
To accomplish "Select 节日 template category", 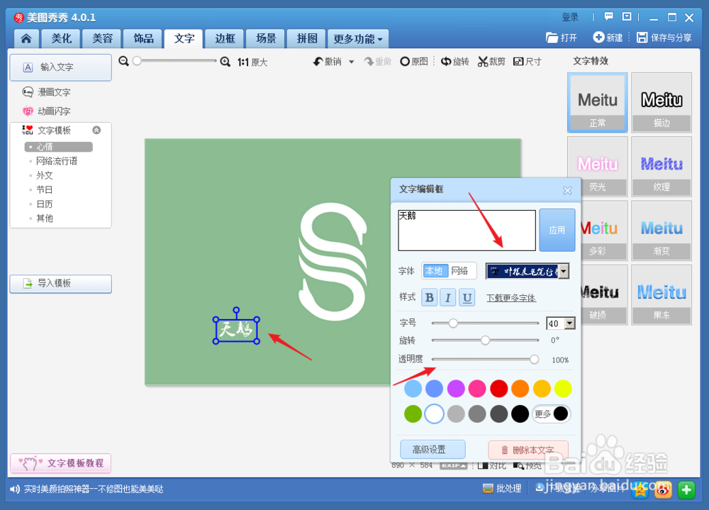I will coord(44,189).
